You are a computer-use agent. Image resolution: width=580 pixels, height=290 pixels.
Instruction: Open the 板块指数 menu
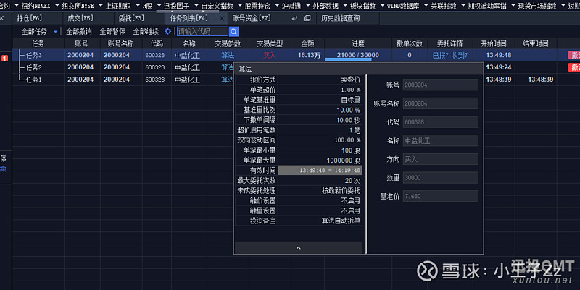[362, 6]
